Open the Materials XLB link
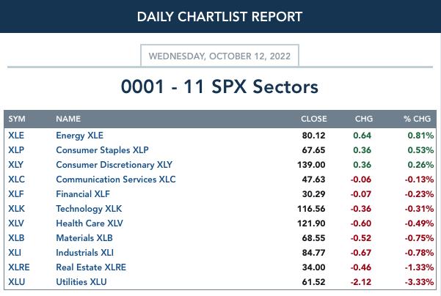Viewport: 441px width, 296px height. (84, 238)
